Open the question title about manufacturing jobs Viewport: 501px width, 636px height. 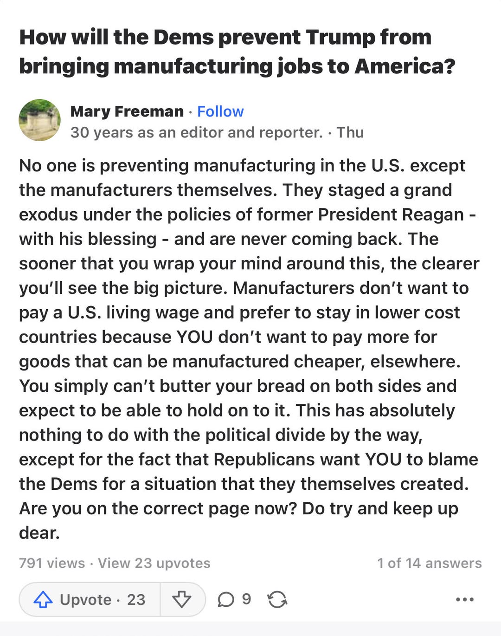[237, 52]
